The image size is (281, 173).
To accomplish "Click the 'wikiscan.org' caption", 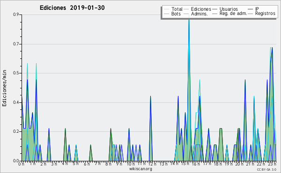I will click(140, 169).
